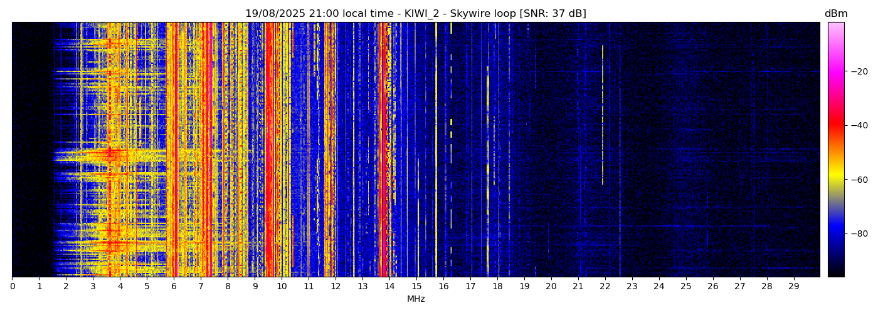Image resolution: width=878 pixels, height=313 pixels.
Task: Click the 22 MHz tick label
Action: tap(605, 287)
